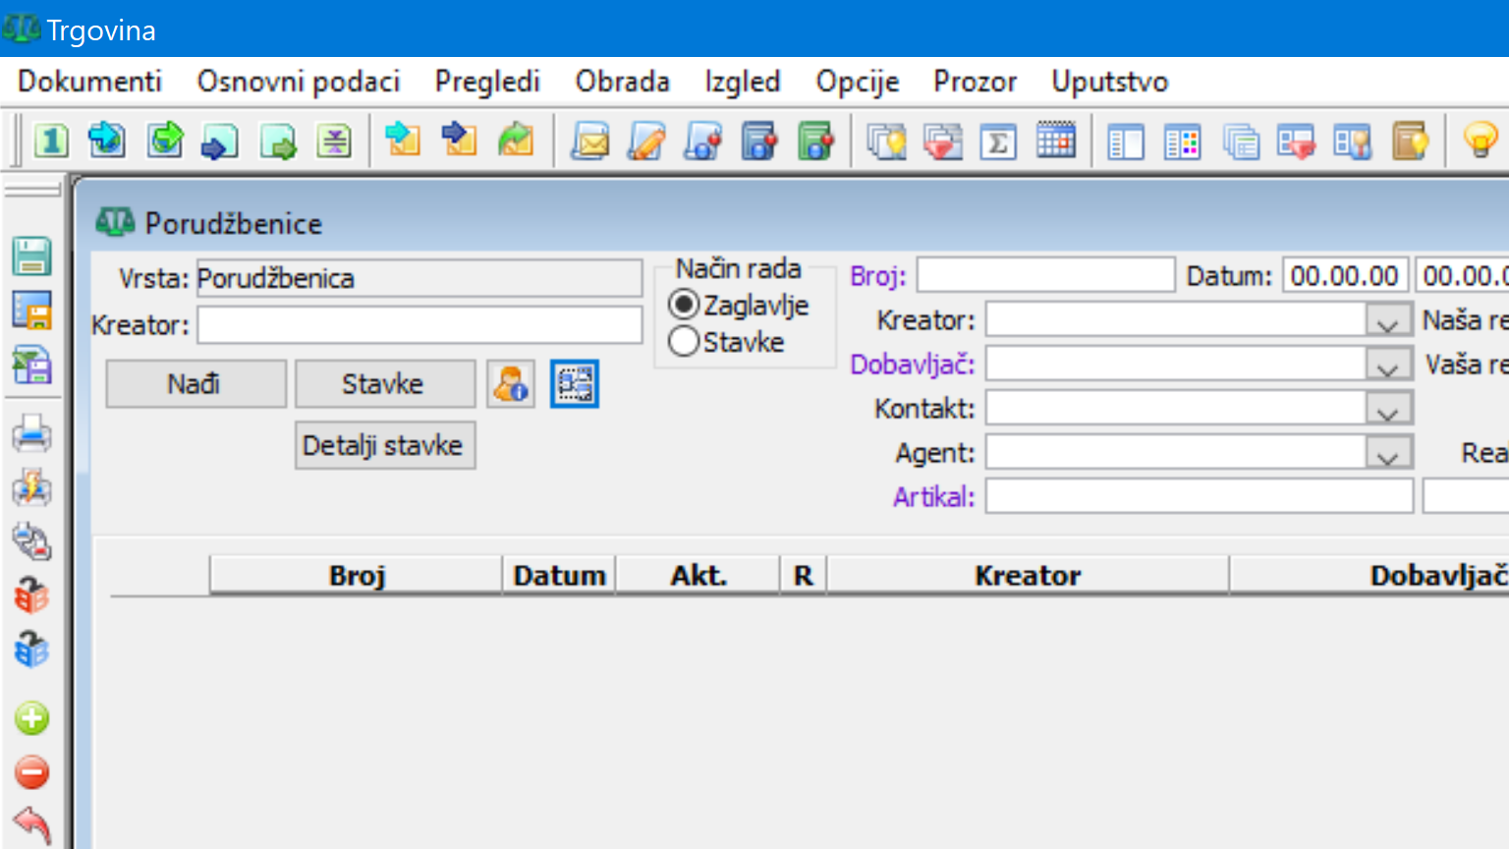Click the yellow envelope document icon
1509x849 pixels.
tap(590, 141)
